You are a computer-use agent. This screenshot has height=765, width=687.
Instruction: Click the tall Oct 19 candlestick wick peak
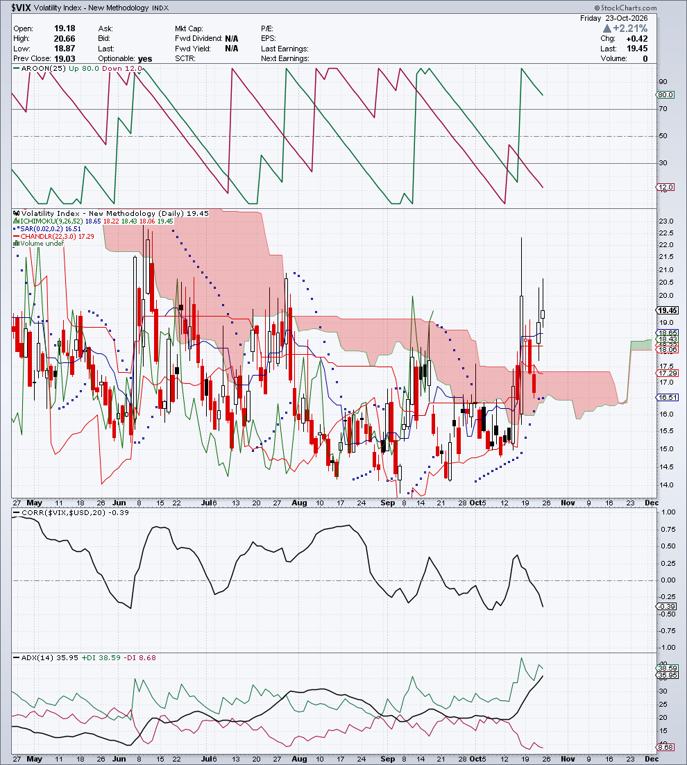pos(522,239)
